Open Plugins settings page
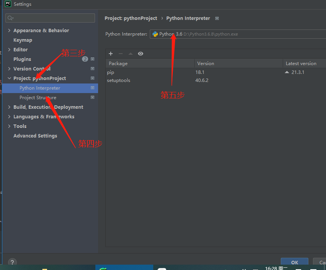The height and width of the screenshot is (270, 326). tap(22, 59)
